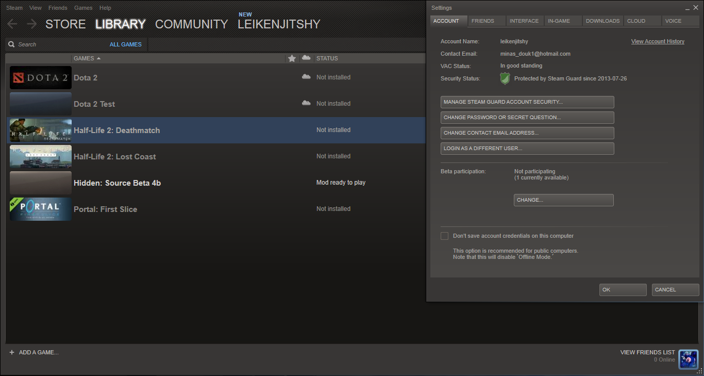Viewport: 704px width, 376px height.
Task: Click the Mod ready to play status
Action: click(341, 183)
